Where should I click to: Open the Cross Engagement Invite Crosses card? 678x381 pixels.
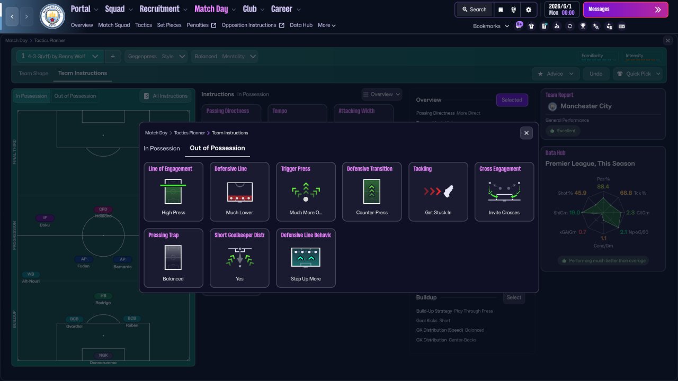[504, 192]
